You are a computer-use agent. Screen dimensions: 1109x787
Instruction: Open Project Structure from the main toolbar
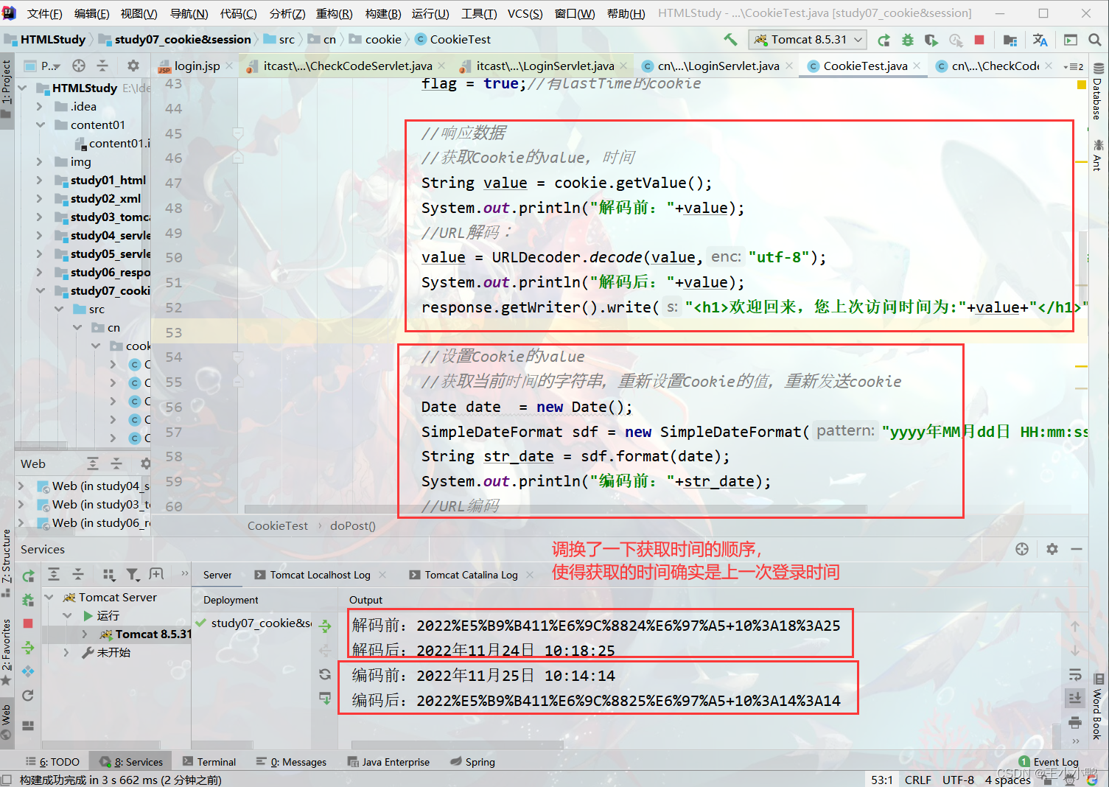click(1010, 40)
